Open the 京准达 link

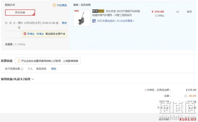pos(31,34)
